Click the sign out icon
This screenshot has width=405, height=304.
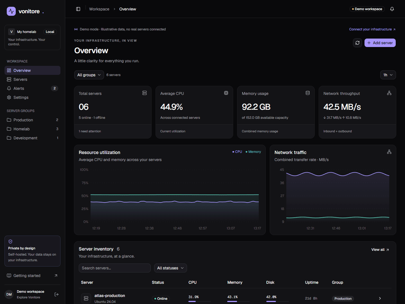[57, 294]
